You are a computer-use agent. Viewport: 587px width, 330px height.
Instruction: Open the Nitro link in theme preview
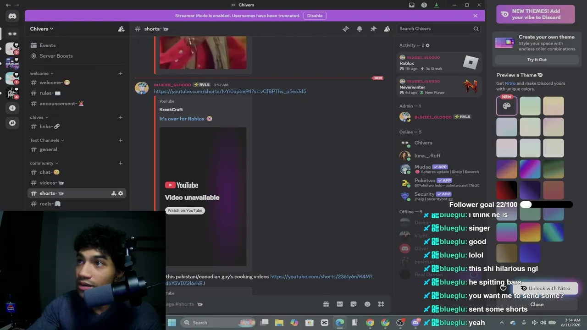[510, 83]
